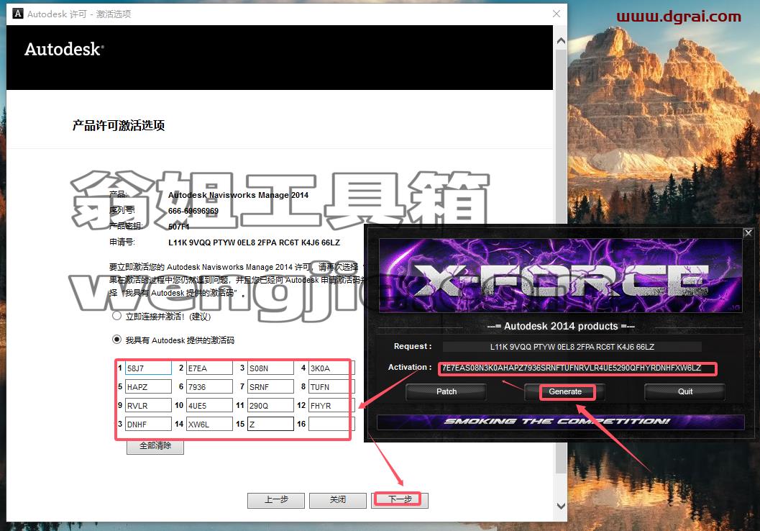Click the Autodesk 2014 products title text
The height and width of the screenshot is (531, 760).
[x=561, y=326]
